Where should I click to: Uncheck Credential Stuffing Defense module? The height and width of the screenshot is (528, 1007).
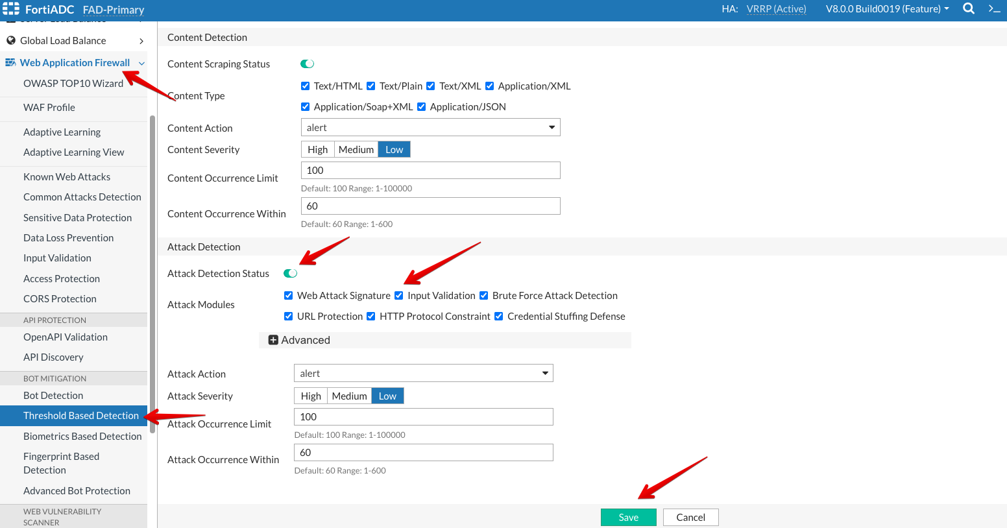coord(499,317)
